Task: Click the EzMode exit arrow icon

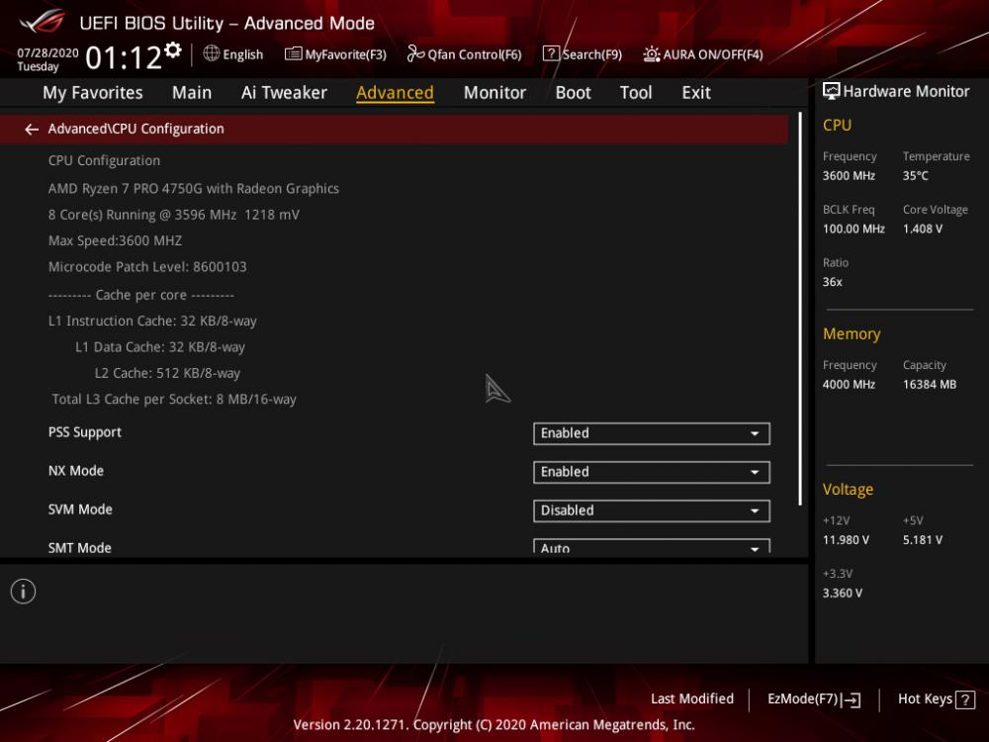Action: coord(852,699)
